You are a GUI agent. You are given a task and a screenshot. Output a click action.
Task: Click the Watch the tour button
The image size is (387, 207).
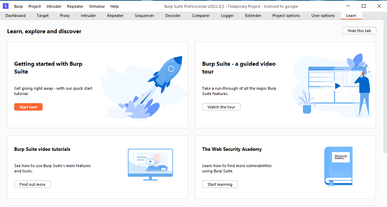221,107
